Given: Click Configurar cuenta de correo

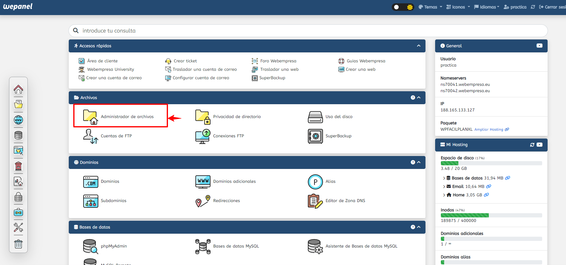Looking at the screenshot, I should pyautogui.click(x=197, y=78).
